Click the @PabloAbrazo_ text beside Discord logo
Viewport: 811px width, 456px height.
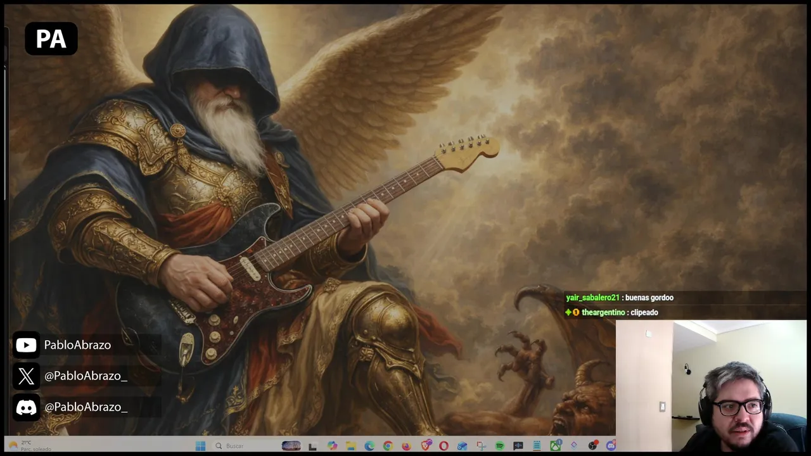[x=86, y=407]
